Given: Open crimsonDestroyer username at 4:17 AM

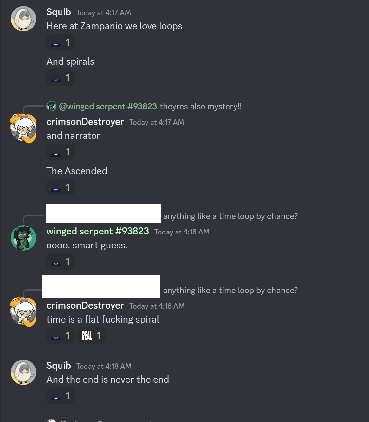Looking at the screenshot, I should [x=85, y=122].
